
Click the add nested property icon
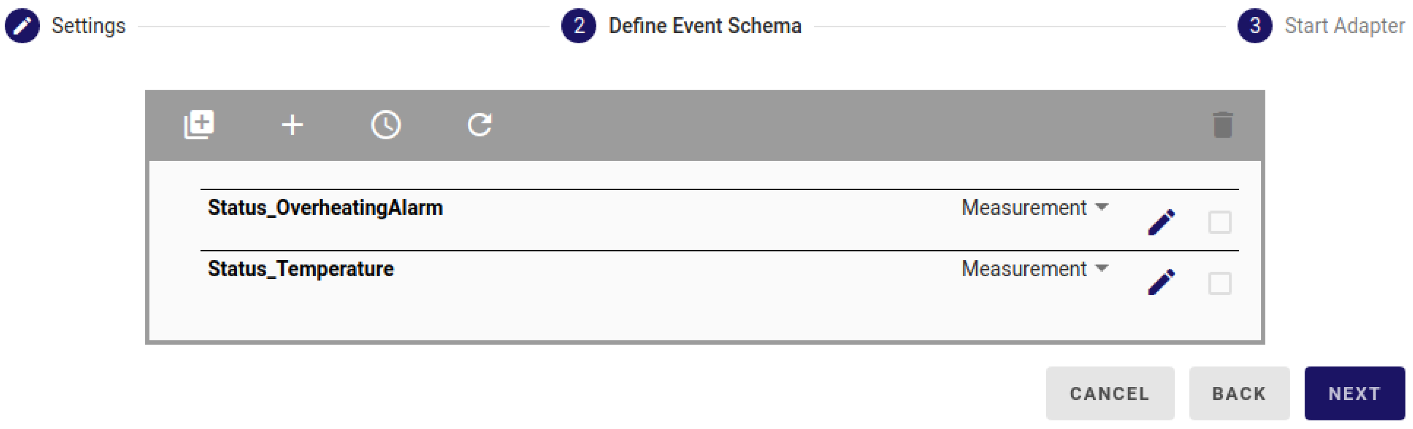(199, 125)
